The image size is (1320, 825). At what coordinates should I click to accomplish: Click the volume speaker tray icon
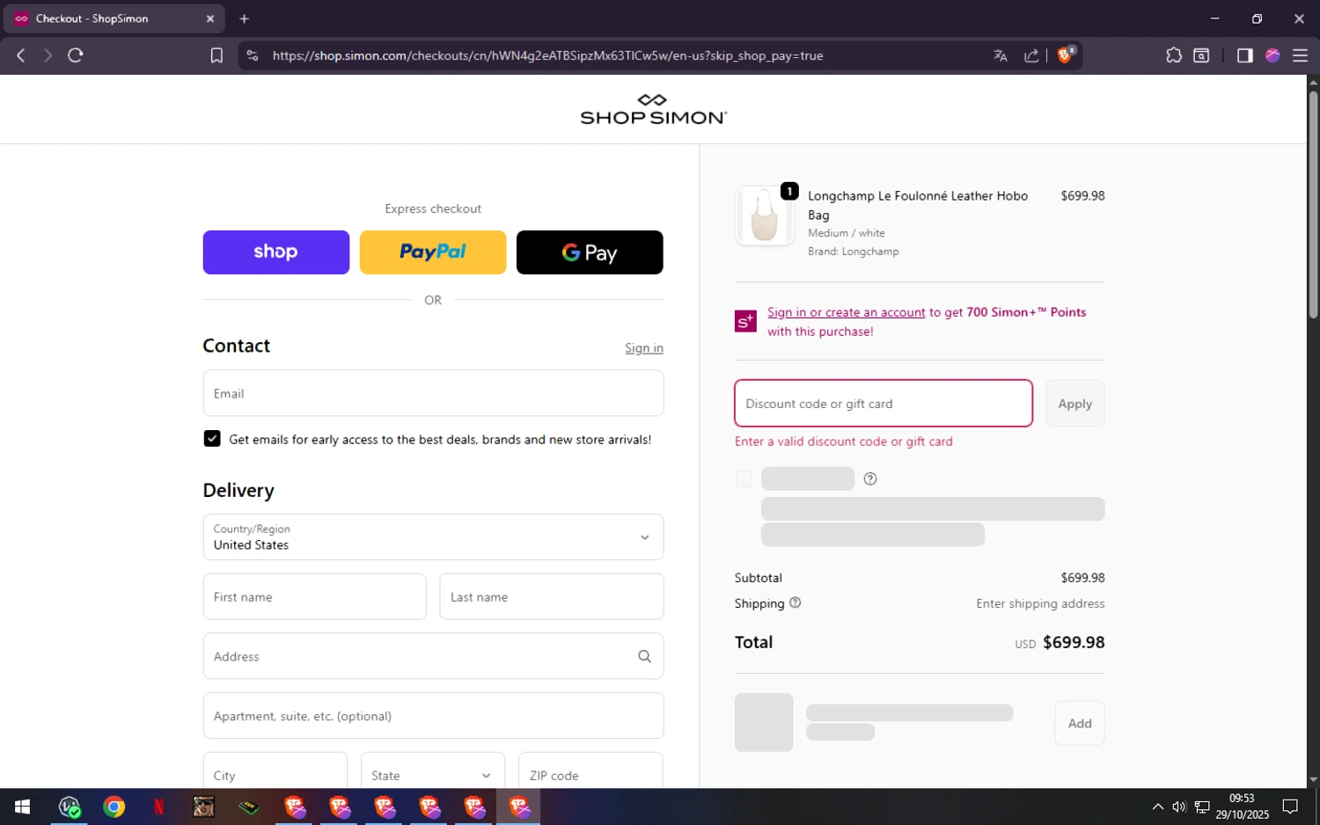[1179, 807]
